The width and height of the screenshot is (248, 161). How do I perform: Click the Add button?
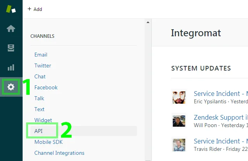click(x=35, y=9)
